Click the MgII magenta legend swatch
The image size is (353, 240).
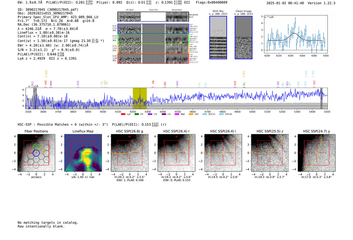click(177, 114)
